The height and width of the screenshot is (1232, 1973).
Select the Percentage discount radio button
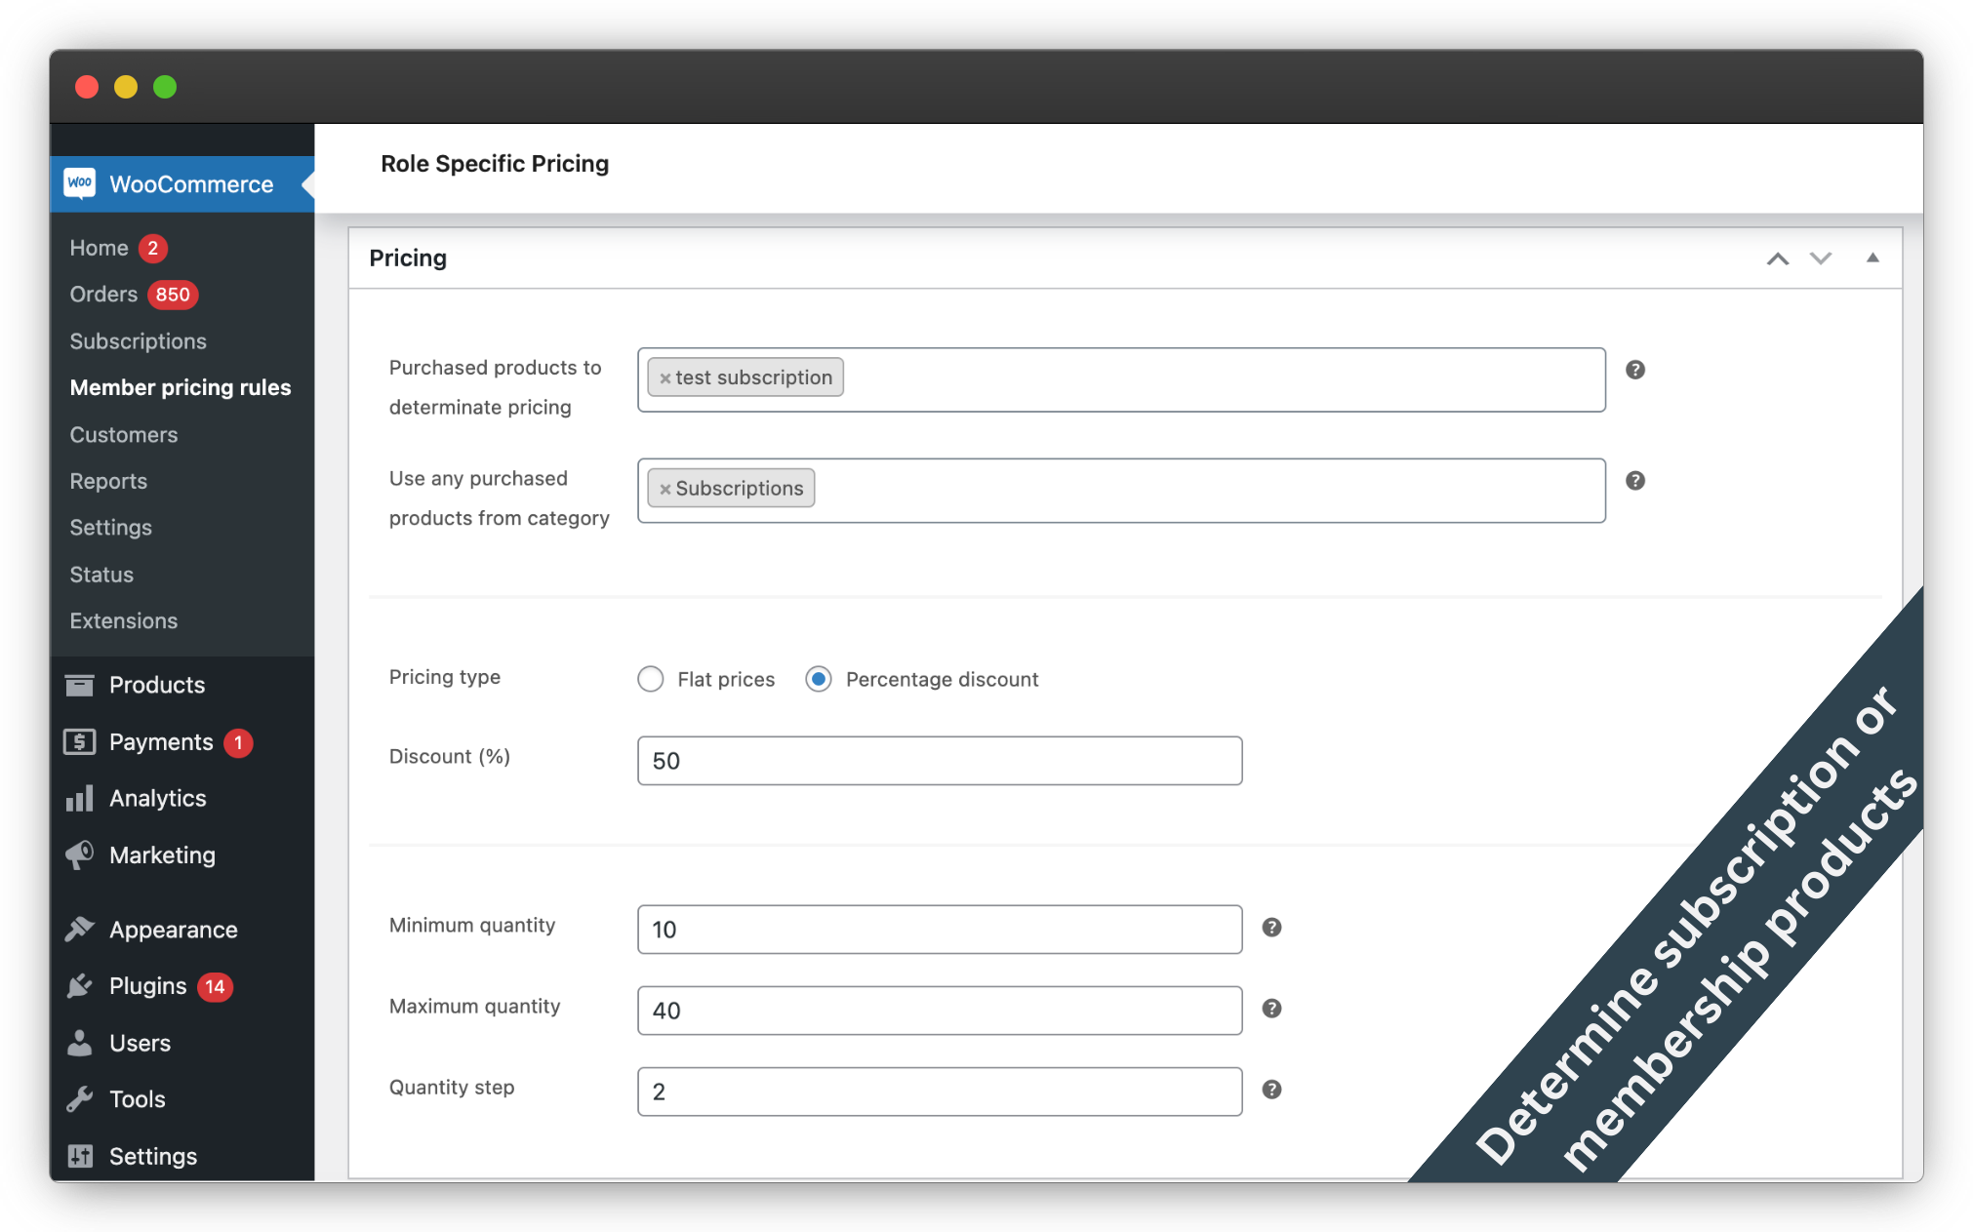[819, 679]
